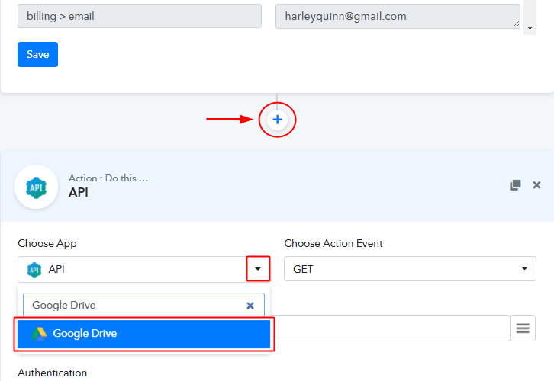
Task: Add a new step with plus icon
Action: tap(277, 120)
